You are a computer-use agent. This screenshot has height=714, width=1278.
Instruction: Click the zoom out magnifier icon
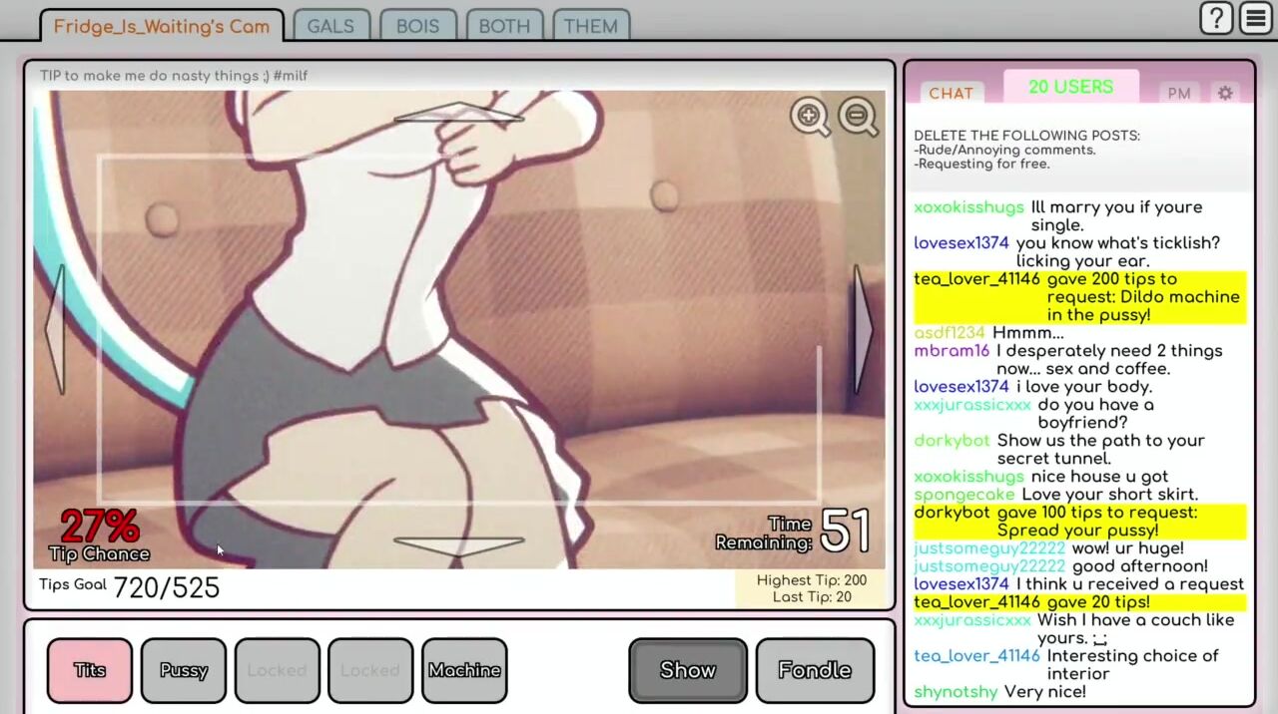click(x=857, y=117)
